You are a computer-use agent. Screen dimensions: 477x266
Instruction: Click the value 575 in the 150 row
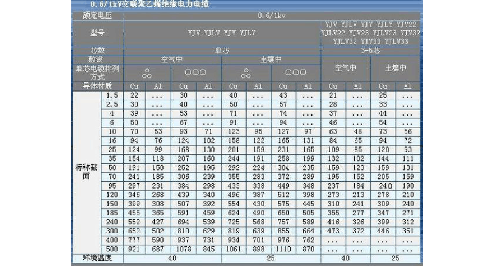coord(283,204)
